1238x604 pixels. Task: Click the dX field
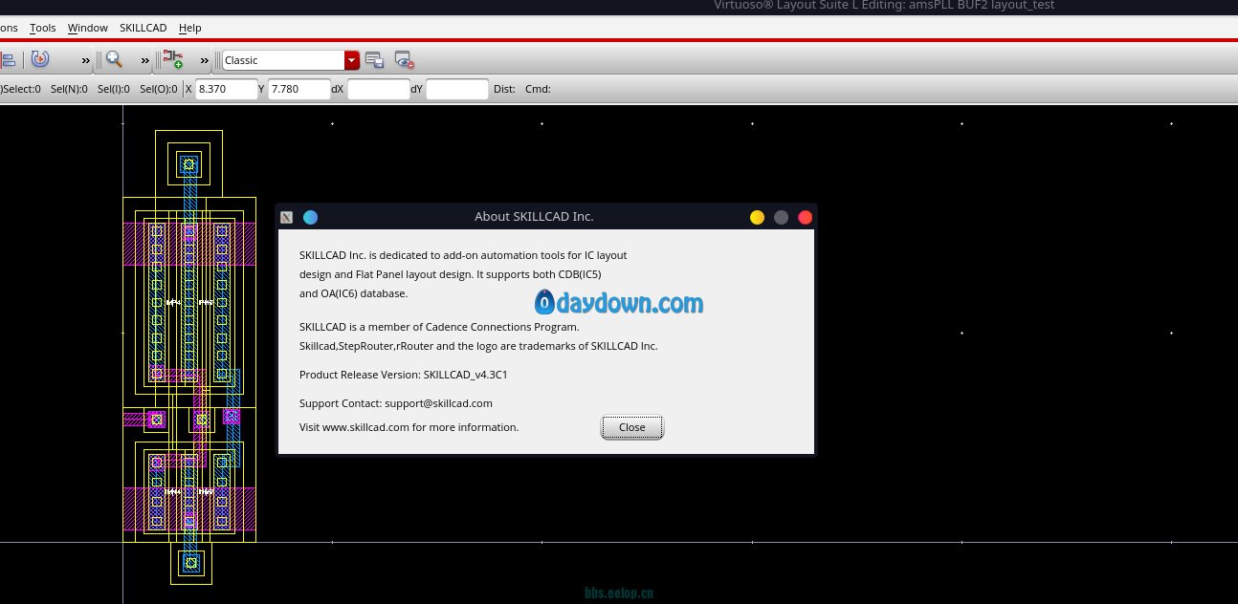pos(378,89)
